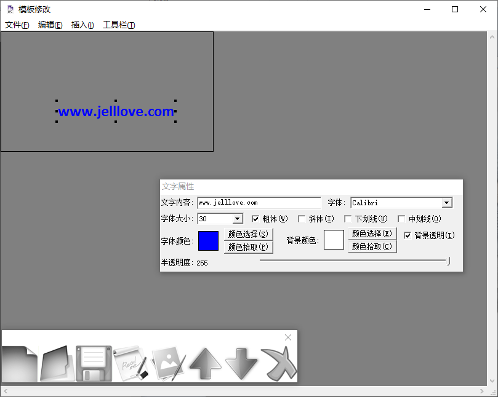Open the 字体 font dropdown showing Calibri
498x397 pixels.
point(448,203)
